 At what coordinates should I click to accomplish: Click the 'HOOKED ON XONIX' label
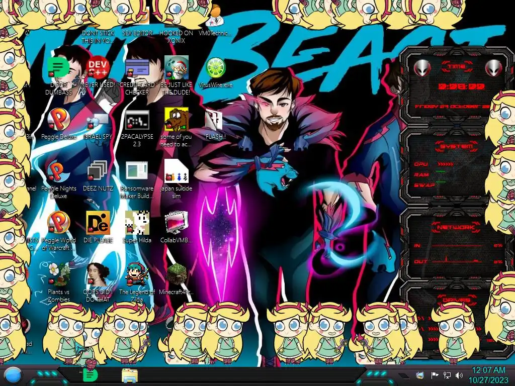[176, 37]
